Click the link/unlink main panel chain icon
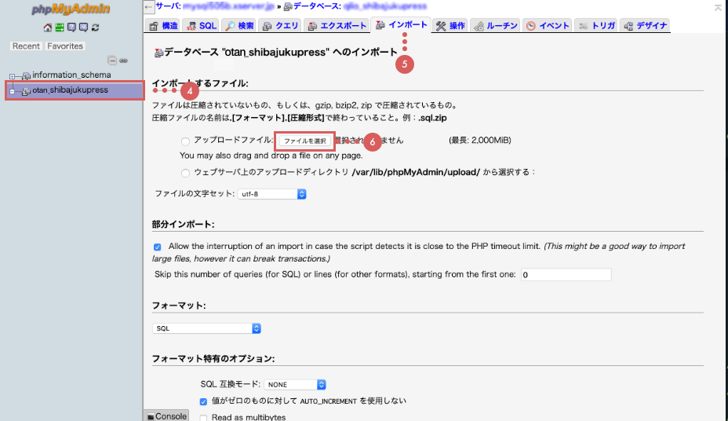This screenshot has width=728, height=421. (x=123, y=60)
